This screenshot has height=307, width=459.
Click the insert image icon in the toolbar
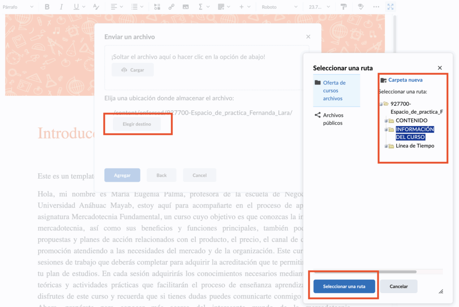pos(186,7)
